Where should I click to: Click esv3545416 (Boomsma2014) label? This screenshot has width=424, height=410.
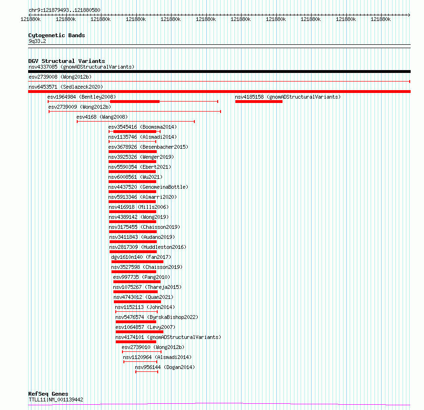(142, 127)
